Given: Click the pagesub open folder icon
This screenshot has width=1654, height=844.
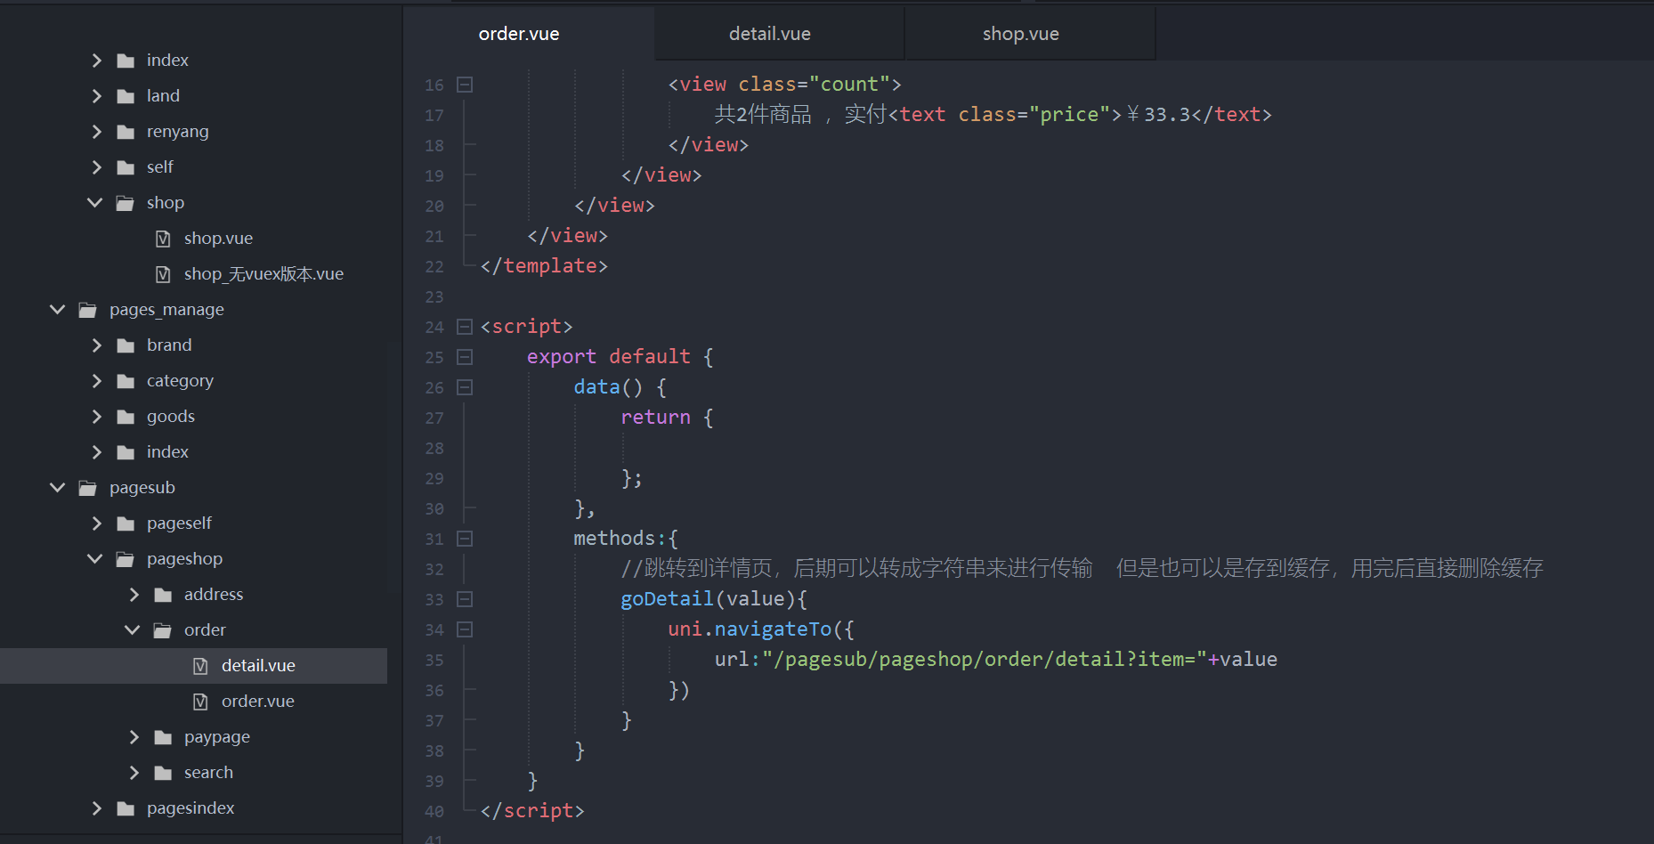Looking at the screenshot, I should (x=88, y=488).
